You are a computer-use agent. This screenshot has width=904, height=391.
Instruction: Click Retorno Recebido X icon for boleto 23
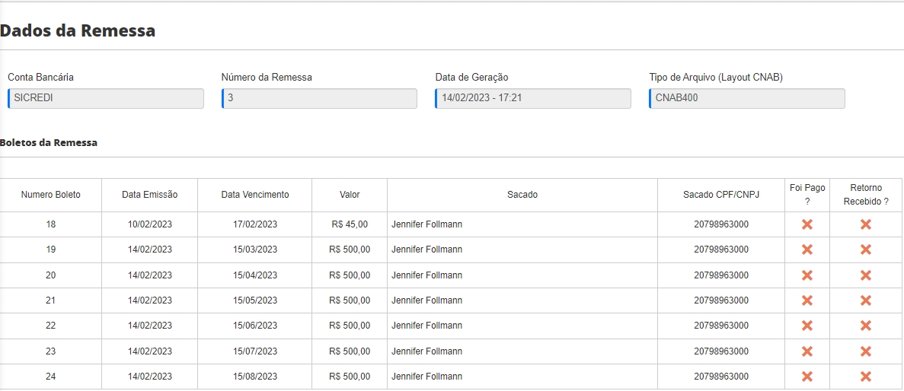865,351
